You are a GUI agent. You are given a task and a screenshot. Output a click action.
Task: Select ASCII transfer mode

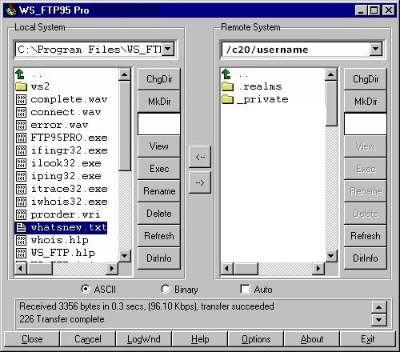[x=86, y=289]
